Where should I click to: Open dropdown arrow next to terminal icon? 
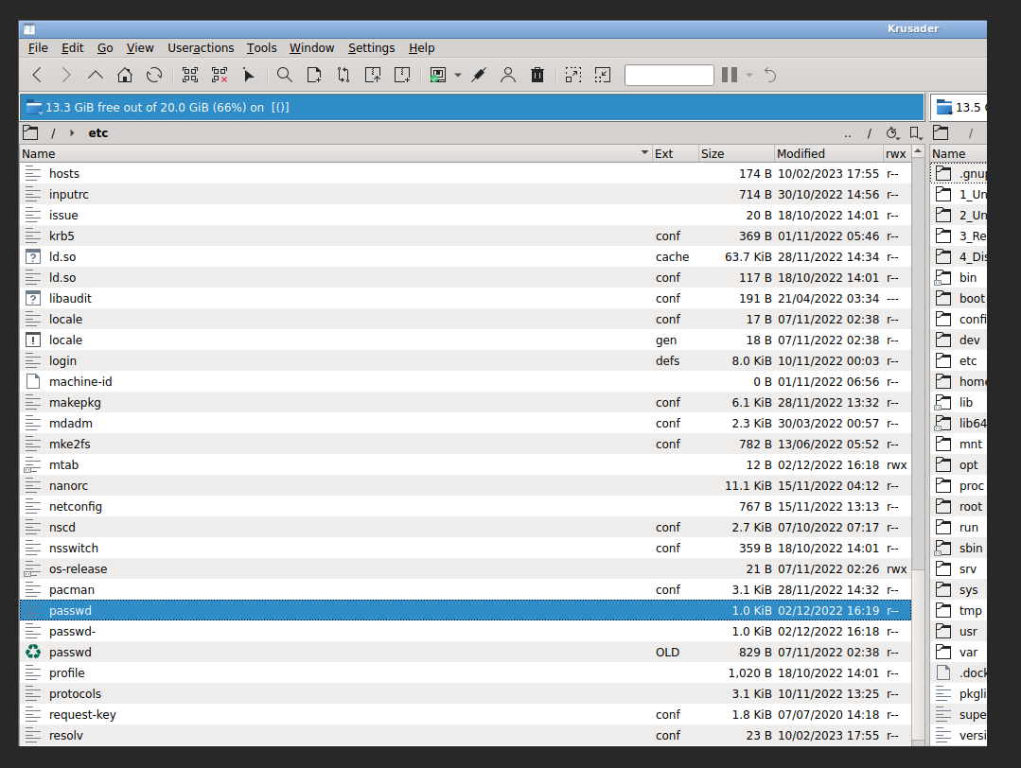point(458,75)
